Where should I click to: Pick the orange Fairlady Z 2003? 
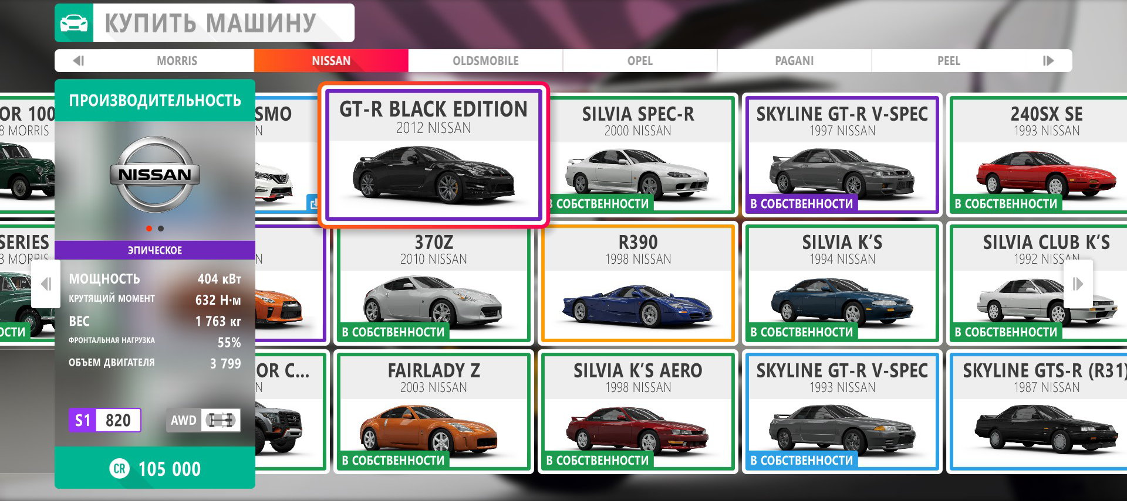point(433,411)
